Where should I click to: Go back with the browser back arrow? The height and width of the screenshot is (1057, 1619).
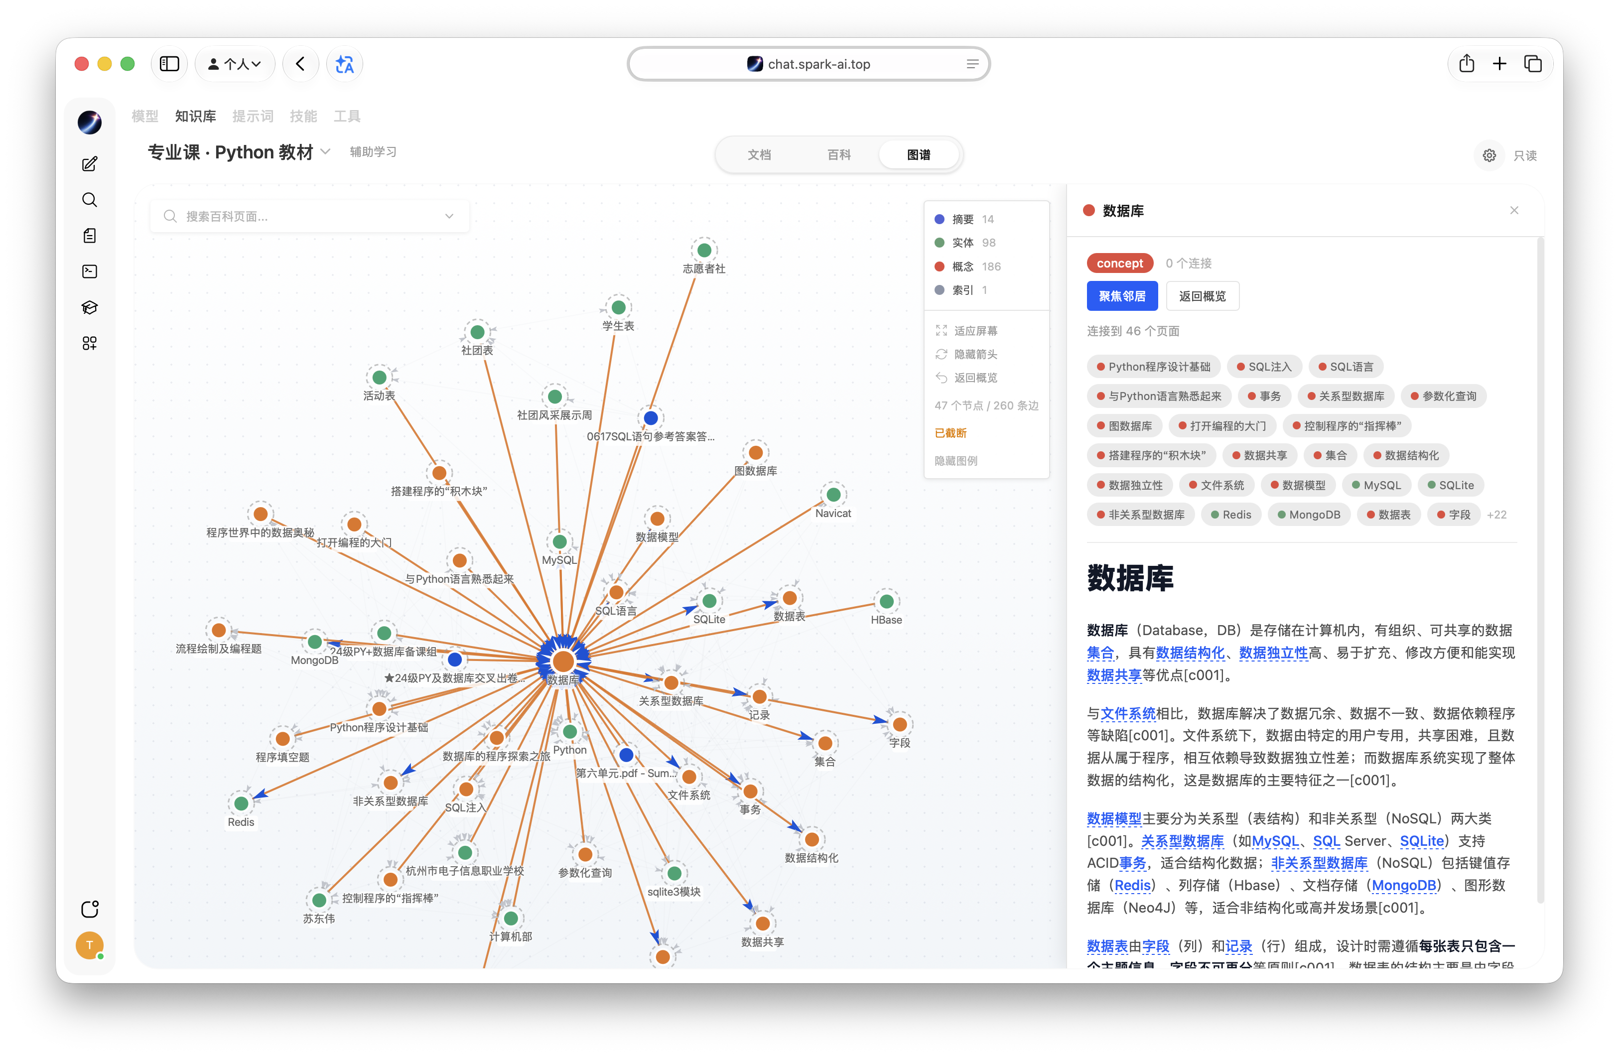point(301,64)
